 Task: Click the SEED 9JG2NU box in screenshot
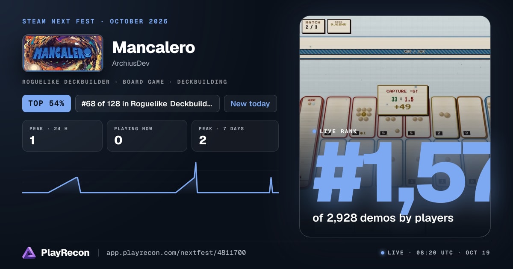(x=339, y=26)
